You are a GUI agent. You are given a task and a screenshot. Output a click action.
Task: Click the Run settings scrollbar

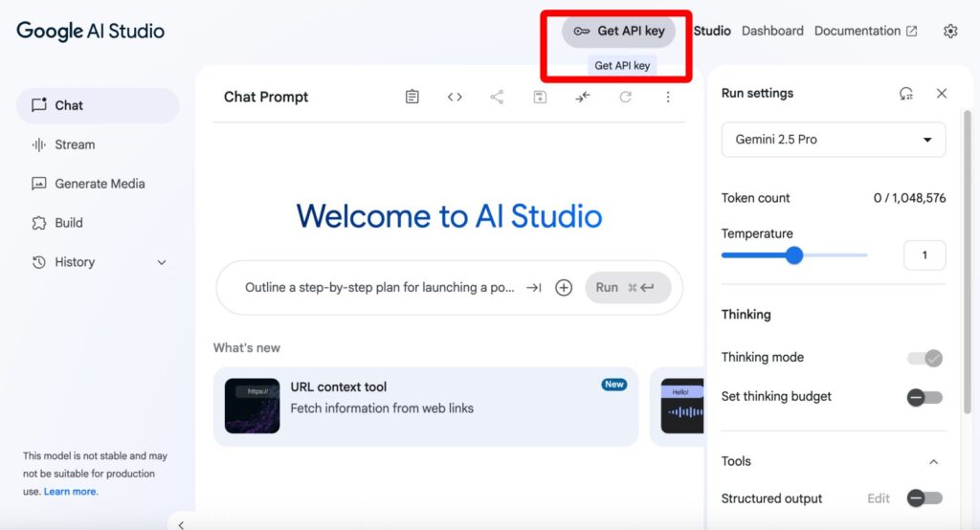tap(968, 261)
